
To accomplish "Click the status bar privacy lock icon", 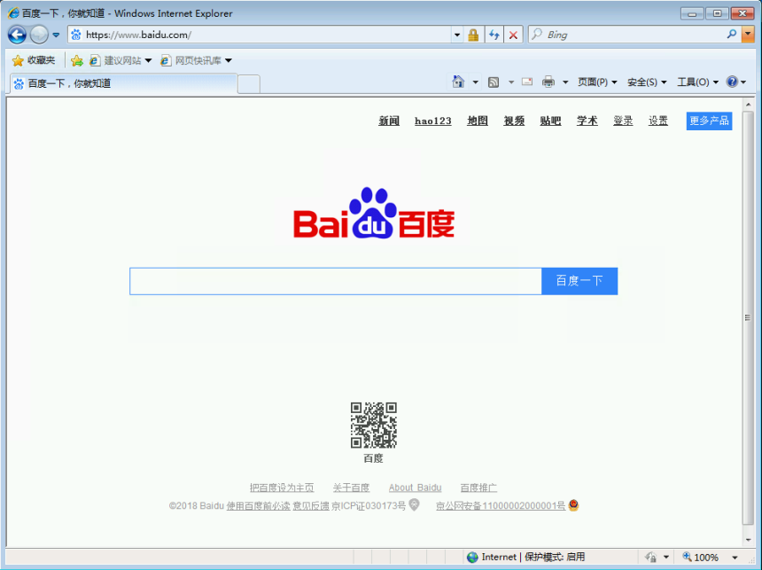I will 650,558.
